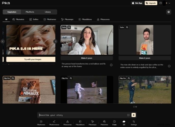
Task: Open the 2.5 model version selector
Action: tap(124, 123)
